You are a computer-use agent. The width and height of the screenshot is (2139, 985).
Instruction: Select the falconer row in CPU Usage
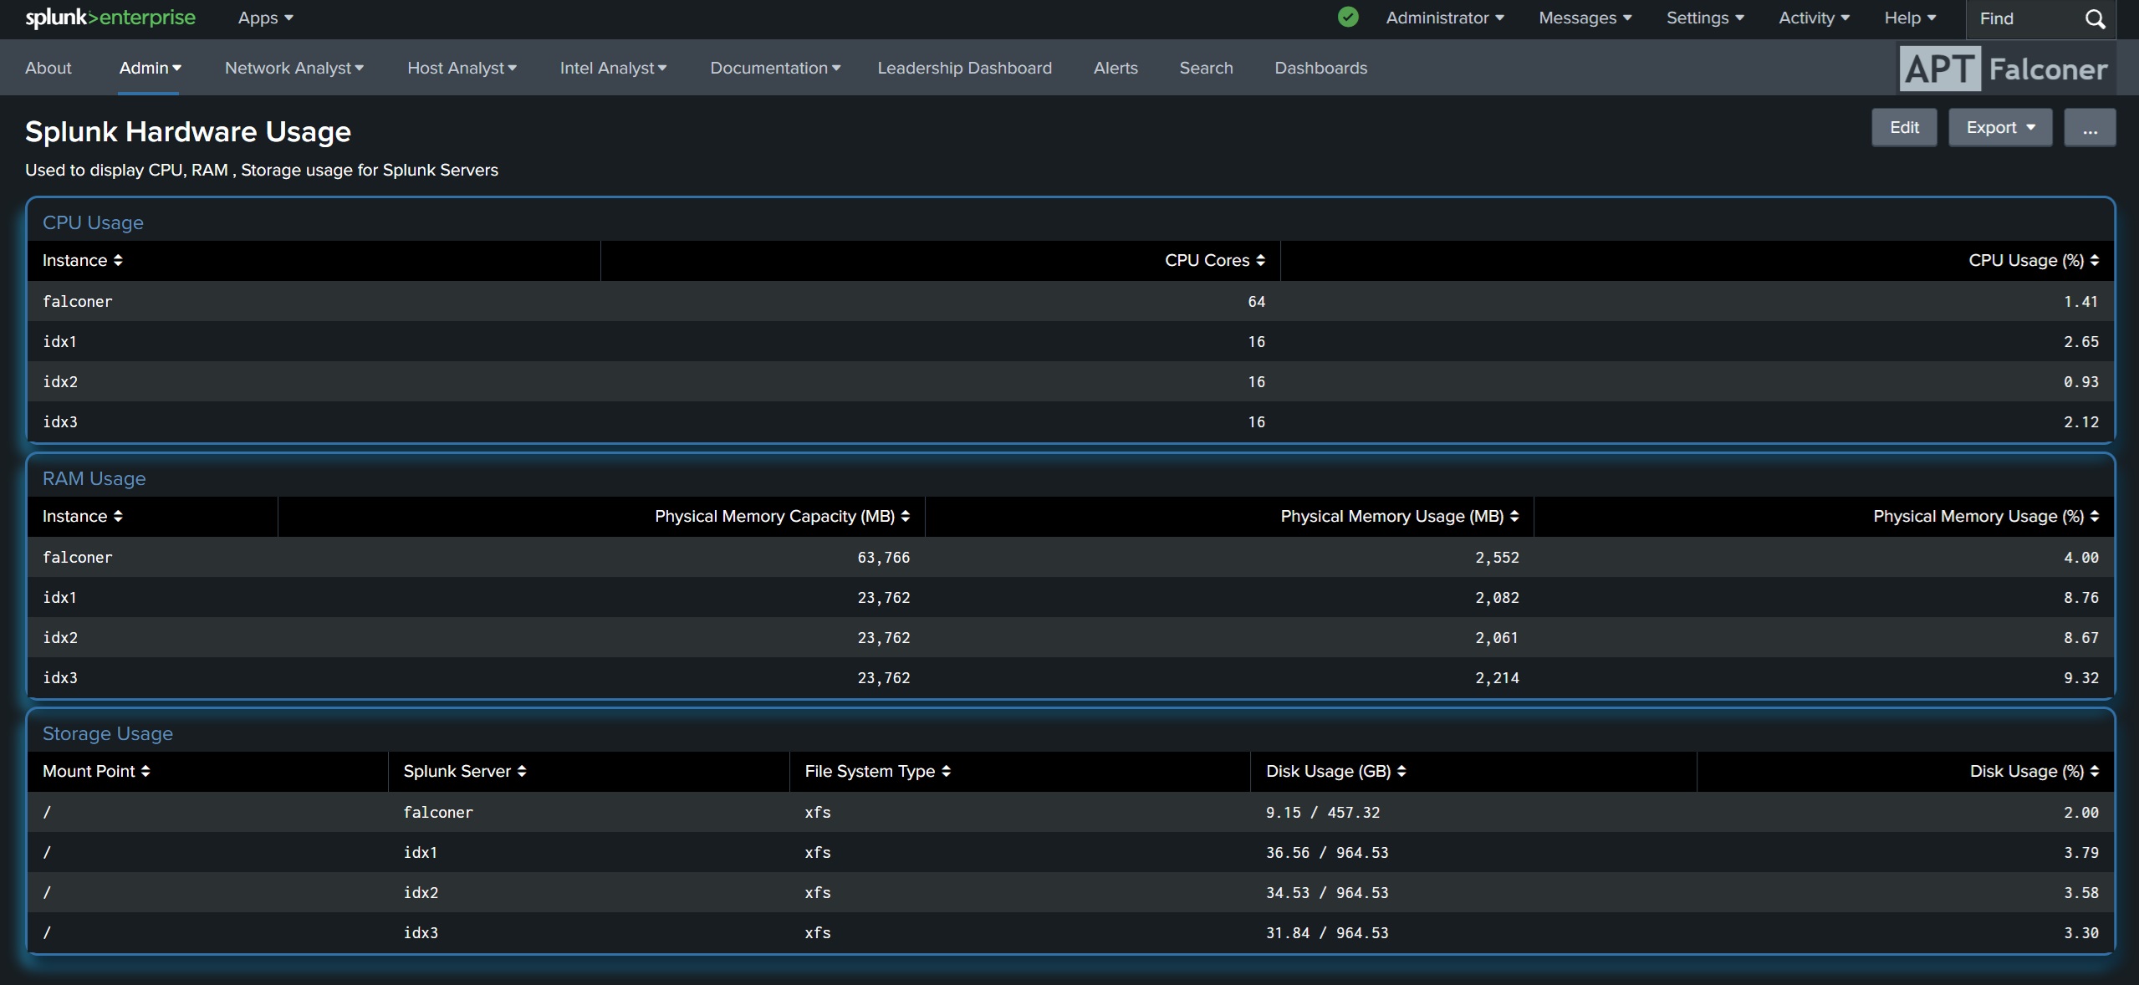[1070, 302]
